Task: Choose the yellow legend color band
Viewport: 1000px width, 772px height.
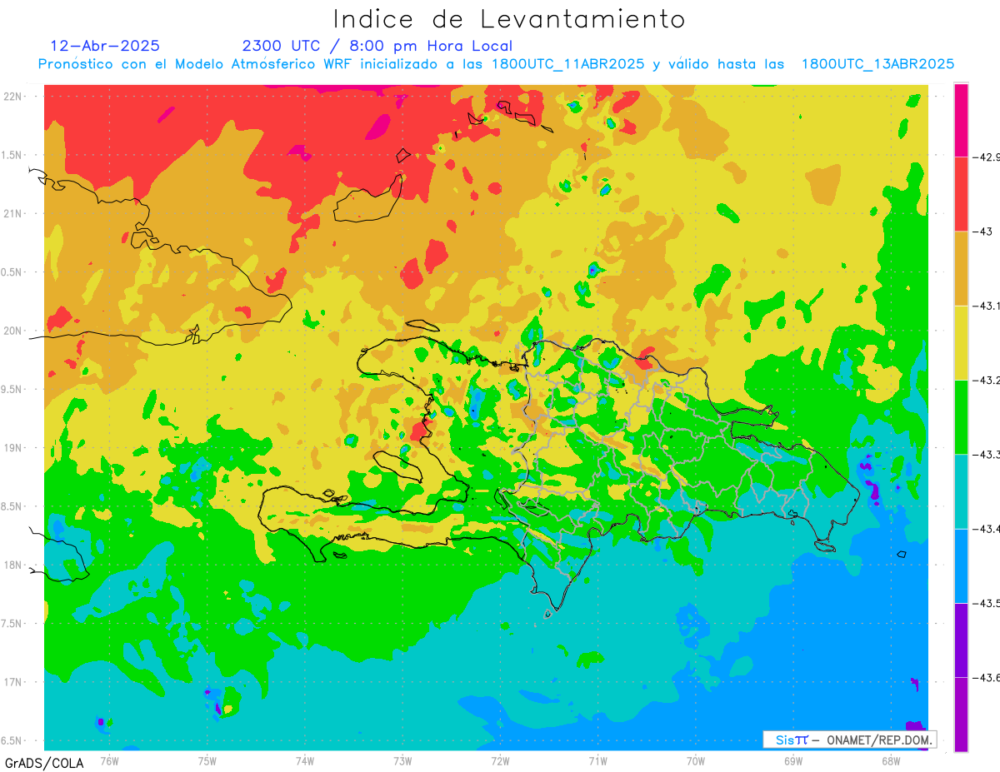Action: click(961, 342)
